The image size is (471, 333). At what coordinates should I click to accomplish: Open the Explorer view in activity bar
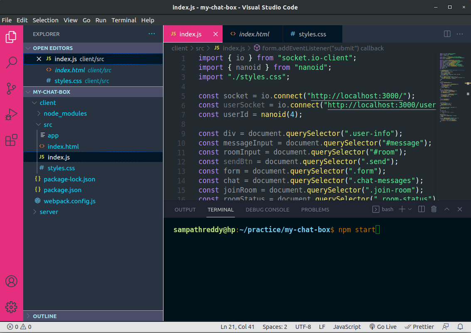11,37
